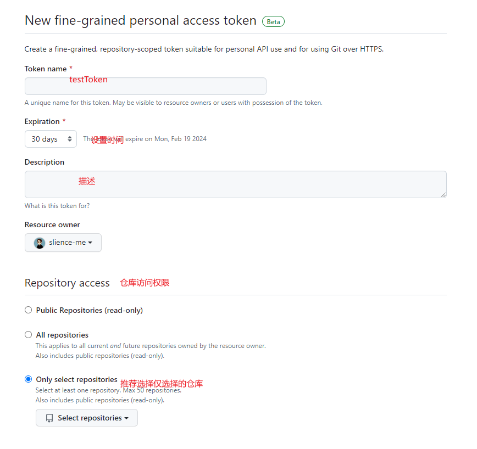Click the expiration stepper arrows icon
477x449 pixels.
point(70,139)
